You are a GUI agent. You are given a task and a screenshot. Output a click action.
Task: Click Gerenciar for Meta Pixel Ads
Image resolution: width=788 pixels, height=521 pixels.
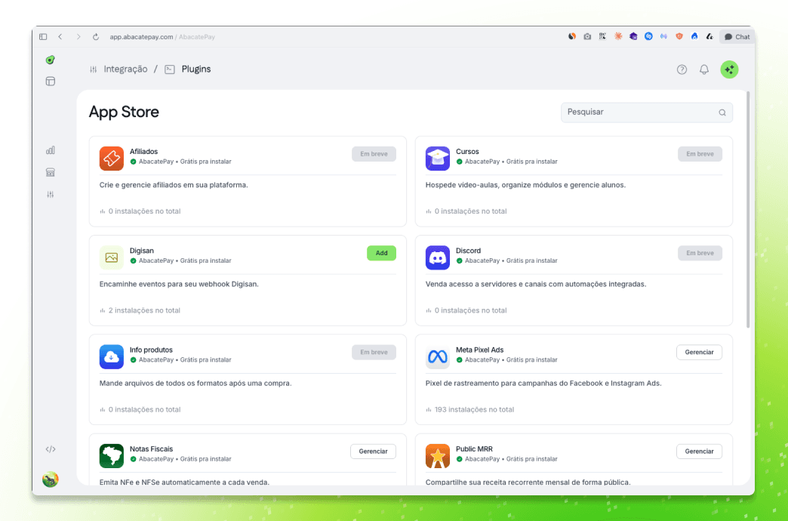pyautogui.click(x=699, y=352)
